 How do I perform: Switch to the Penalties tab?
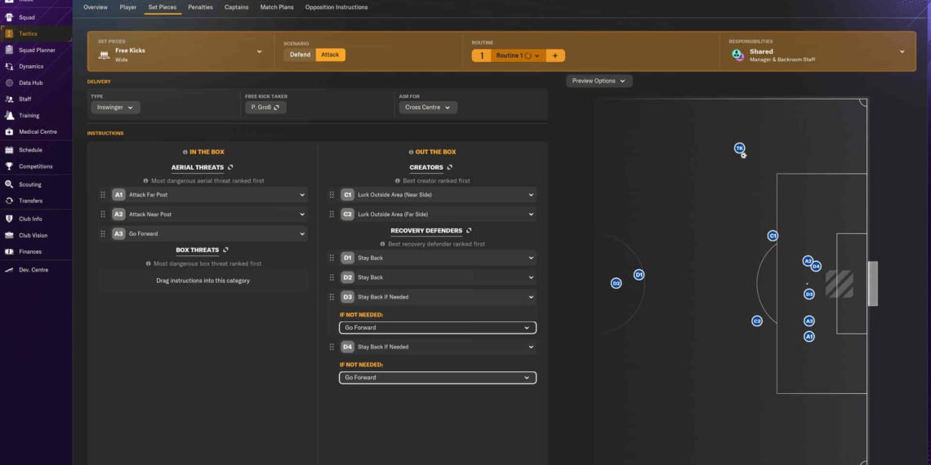coord(200,7)
